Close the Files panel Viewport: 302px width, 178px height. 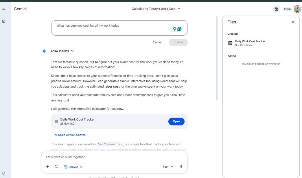(x=293, y=22)
